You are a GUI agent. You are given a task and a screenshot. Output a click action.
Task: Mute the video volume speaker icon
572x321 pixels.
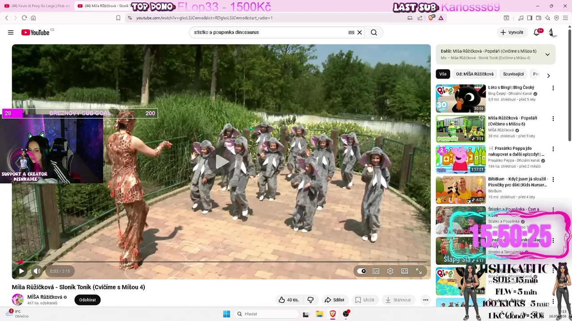(x=37, y=271)
